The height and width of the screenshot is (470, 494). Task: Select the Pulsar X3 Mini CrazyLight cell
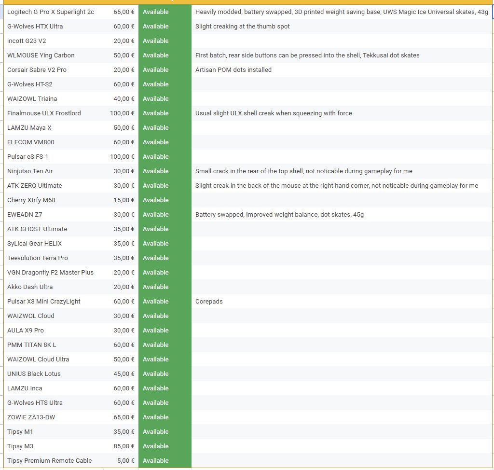(x=54, y=302)
